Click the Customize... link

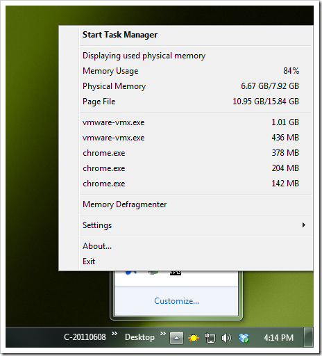coord(176,301)
